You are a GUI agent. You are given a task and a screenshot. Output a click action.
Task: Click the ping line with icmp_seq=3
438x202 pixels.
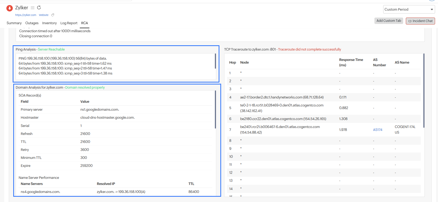tap(65, 73)
